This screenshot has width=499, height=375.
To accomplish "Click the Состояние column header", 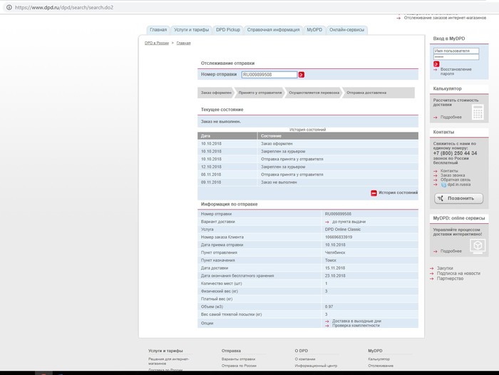I will click(338, 136).
